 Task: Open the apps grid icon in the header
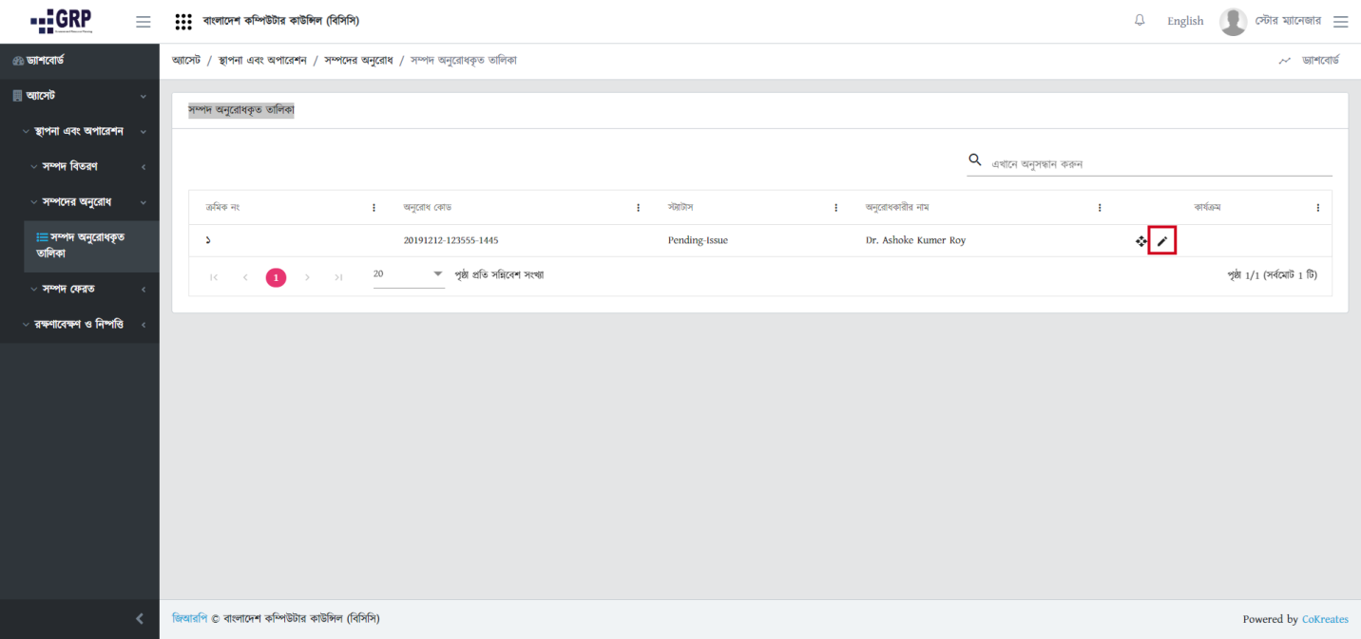coord(184,22)
